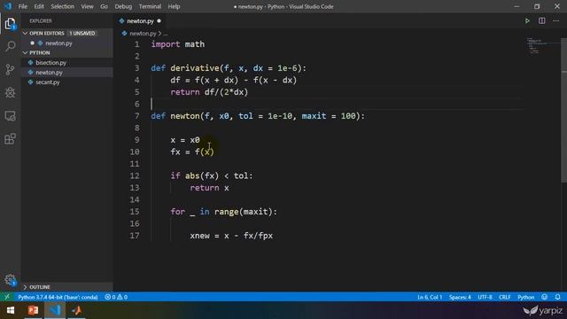The width and height of the screenshot is (567, 319).
Task: Click 'return df/(2*dx)' in the editor
Action: [x=209, y=92]
